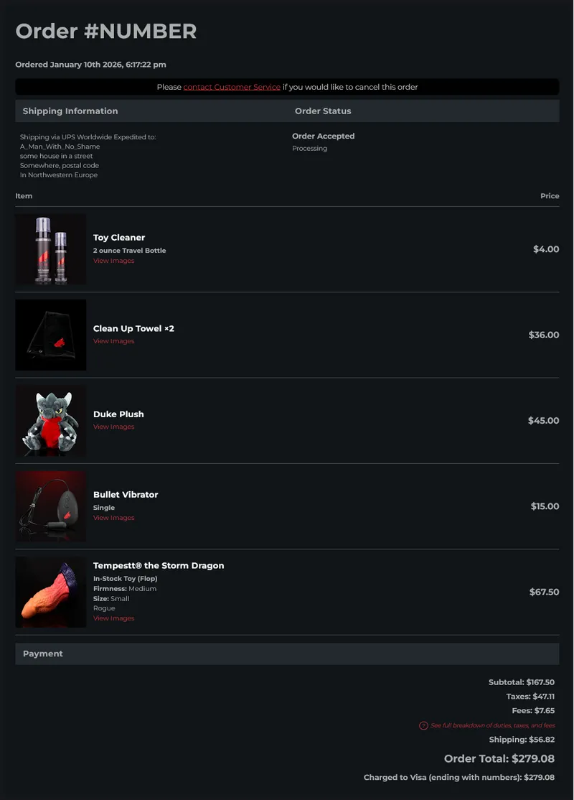Click the Duke Plush item title

coord(118,414)
